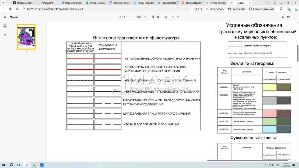
Task: Open the browser main menu hamburger
Action: pos(274,3)
